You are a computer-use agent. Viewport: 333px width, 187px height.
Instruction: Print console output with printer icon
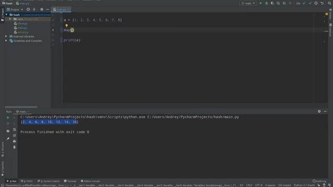pos(15,141)
